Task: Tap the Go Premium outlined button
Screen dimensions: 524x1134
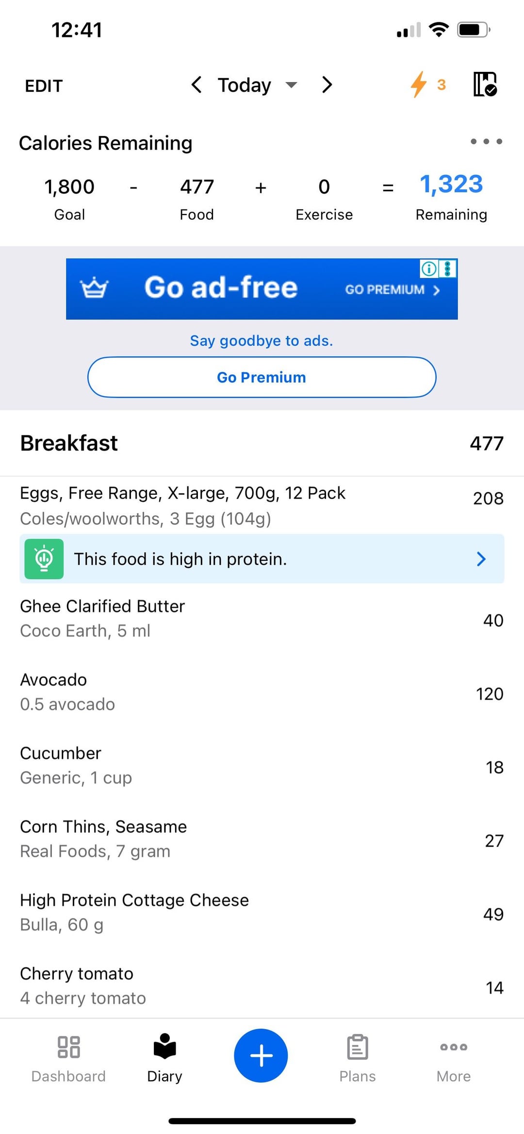Action: pos(262,377)
